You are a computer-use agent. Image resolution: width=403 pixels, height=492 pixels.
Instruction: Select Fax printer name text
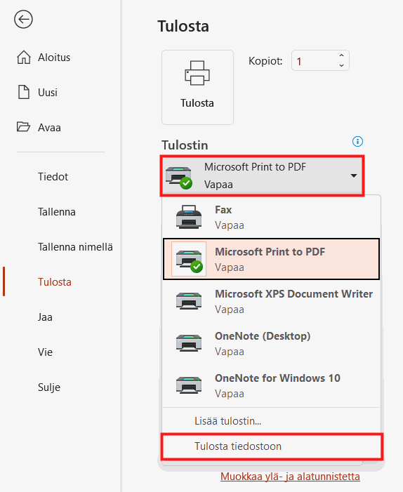pyautogui.click(x=223, y=210)
